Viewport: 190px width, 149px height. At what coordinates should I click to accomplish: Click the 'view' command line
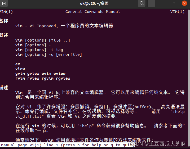tap(20, 69)
